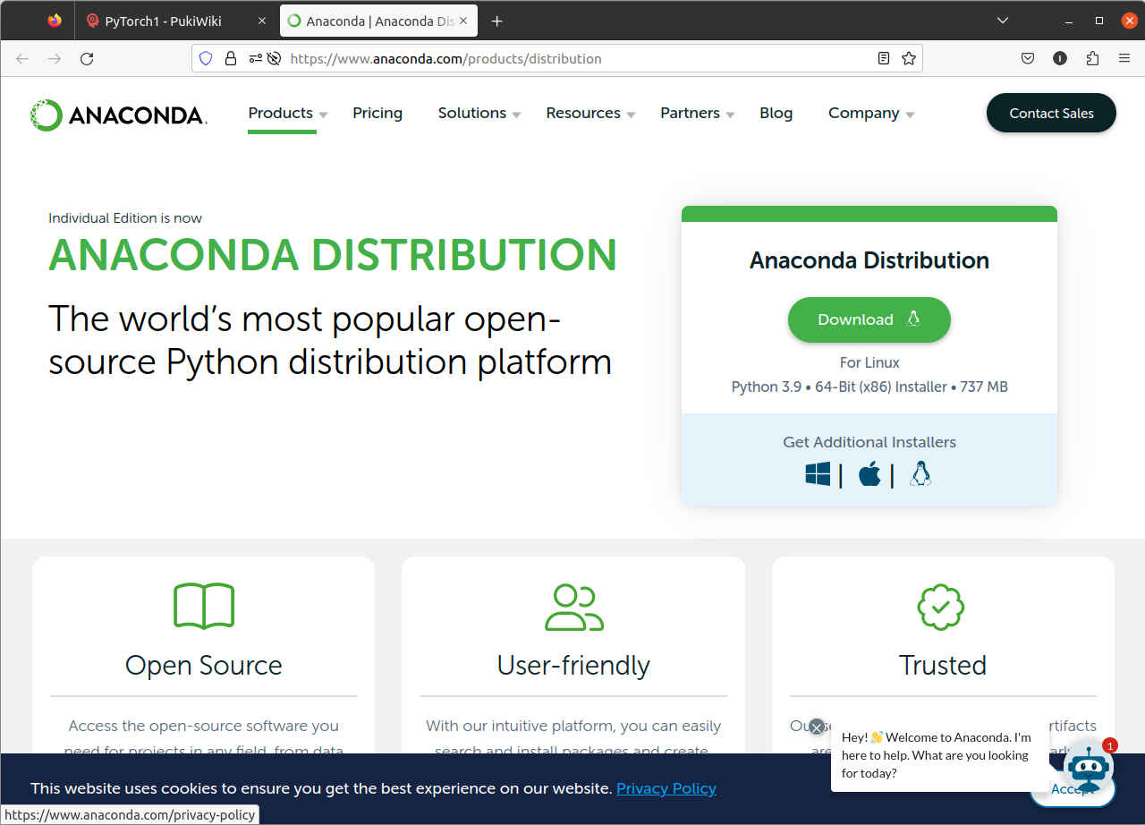Click the Firefox icon in the tab bar

[x=55, y=20]
